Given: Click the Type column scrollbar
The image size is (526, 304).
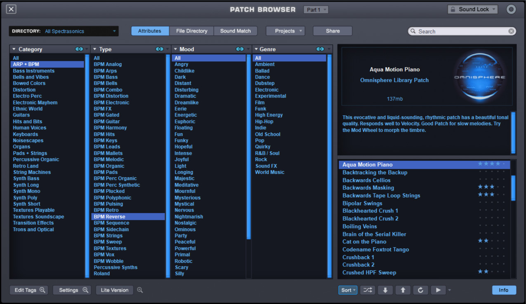Looking at the screenshot, I should [168, 166].
